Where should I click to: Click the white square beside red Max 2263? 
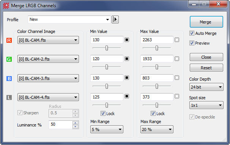(177, 40)
